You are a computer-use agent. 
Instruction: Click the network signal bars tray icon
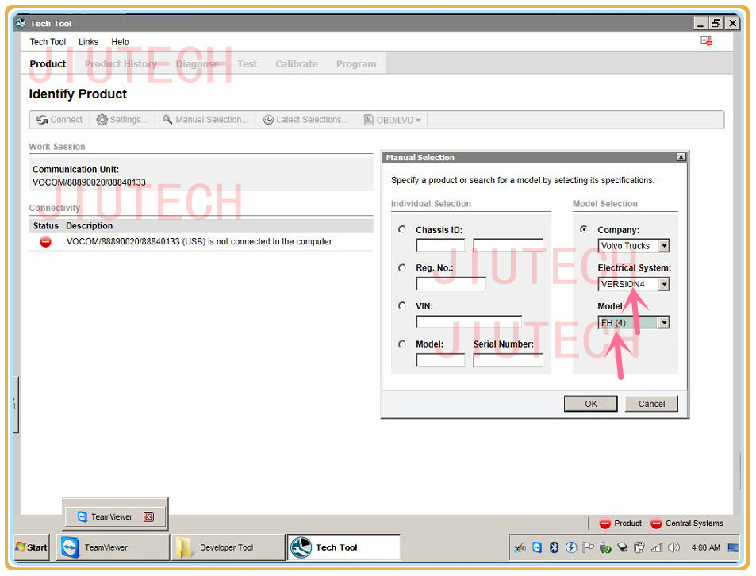coord(657,548)
